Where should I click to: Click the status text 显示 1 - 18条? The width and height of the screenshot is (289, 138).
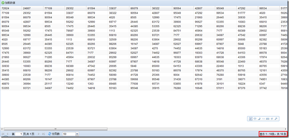pyautogui.click(x=267, y=134)
